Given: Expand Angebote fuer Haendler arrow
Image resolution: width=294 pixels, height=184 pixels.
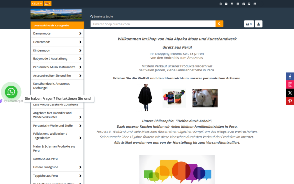Looking at the screenshot, I should tap(80, 117).
